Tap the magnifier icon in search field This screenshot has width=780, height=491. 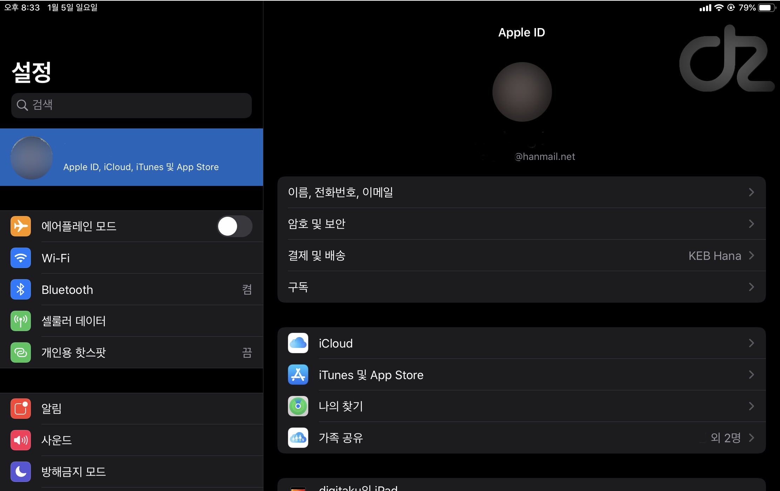22,105
